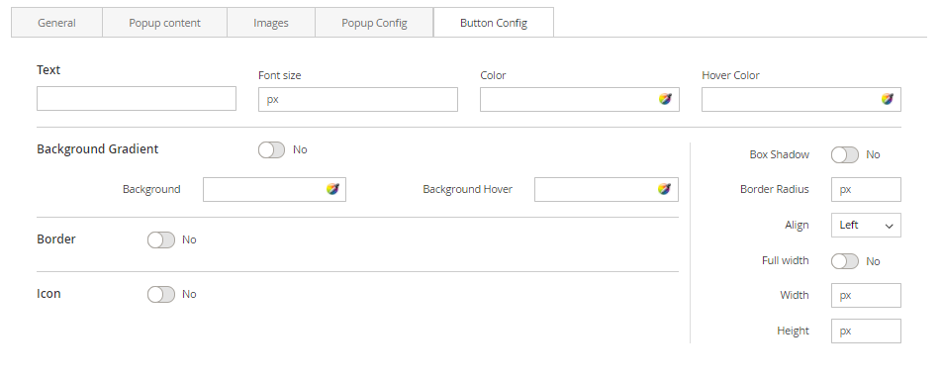
Task: Click the Background color picker icon
Action: point(332,189)
